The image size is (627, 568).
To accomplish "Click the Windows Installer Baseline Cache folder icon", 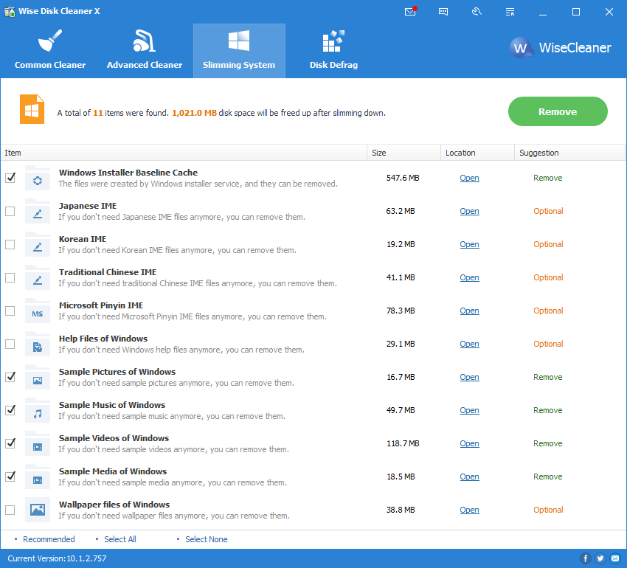I will [38, 178].
